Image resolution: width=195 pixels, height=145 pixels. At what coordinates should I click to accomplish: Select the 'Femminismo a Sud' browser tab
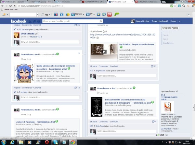tap(119, 2)
